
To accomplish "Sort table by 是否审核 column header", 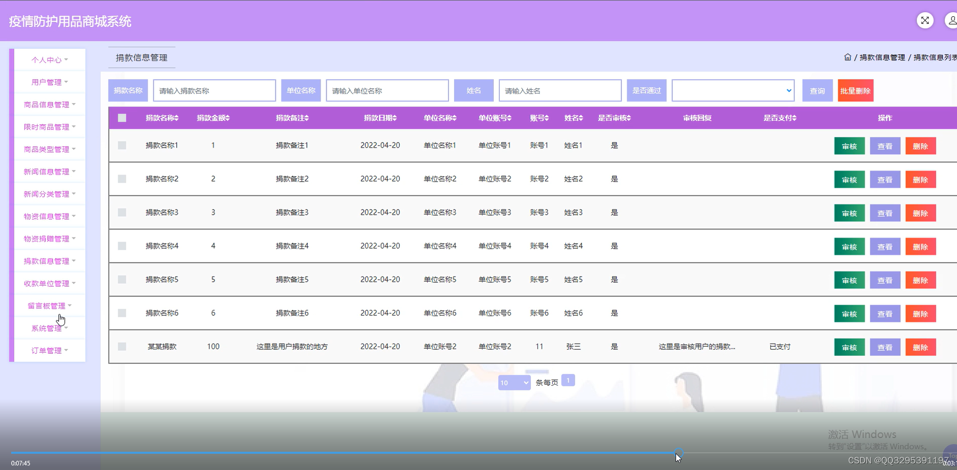I will 614,118.
